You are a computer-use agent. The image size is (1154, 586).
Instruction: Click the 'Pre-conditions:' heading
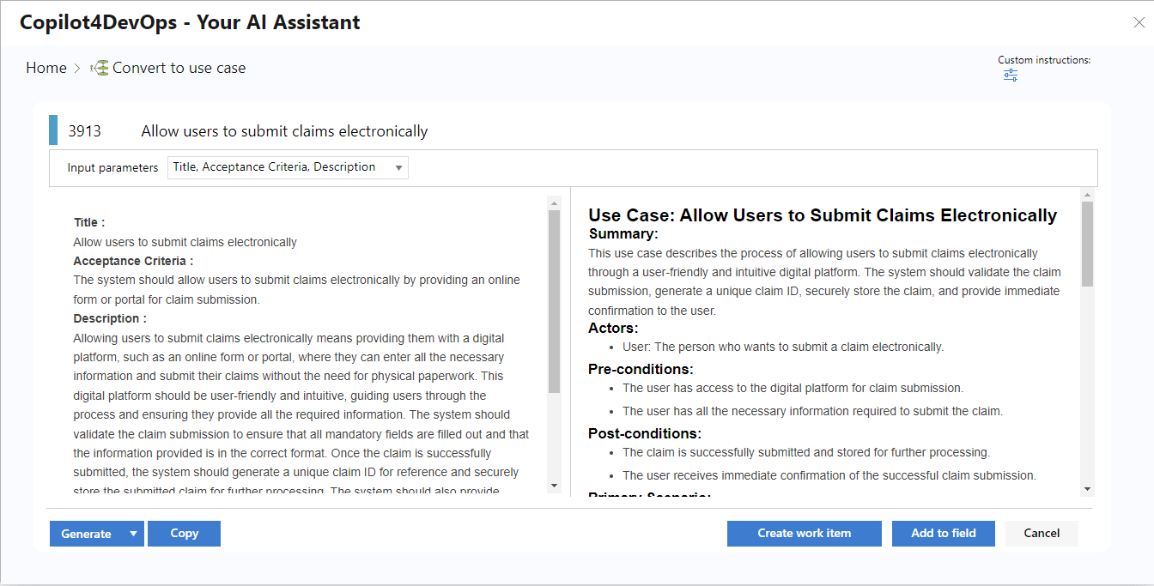[x=641, y=369]
